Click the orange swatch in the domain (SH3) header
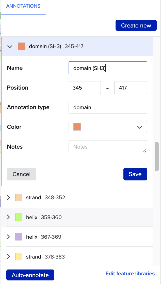Image resolution: width=161 pixels, height=284 pixels. pyautogui.click(x=22, y=46)
